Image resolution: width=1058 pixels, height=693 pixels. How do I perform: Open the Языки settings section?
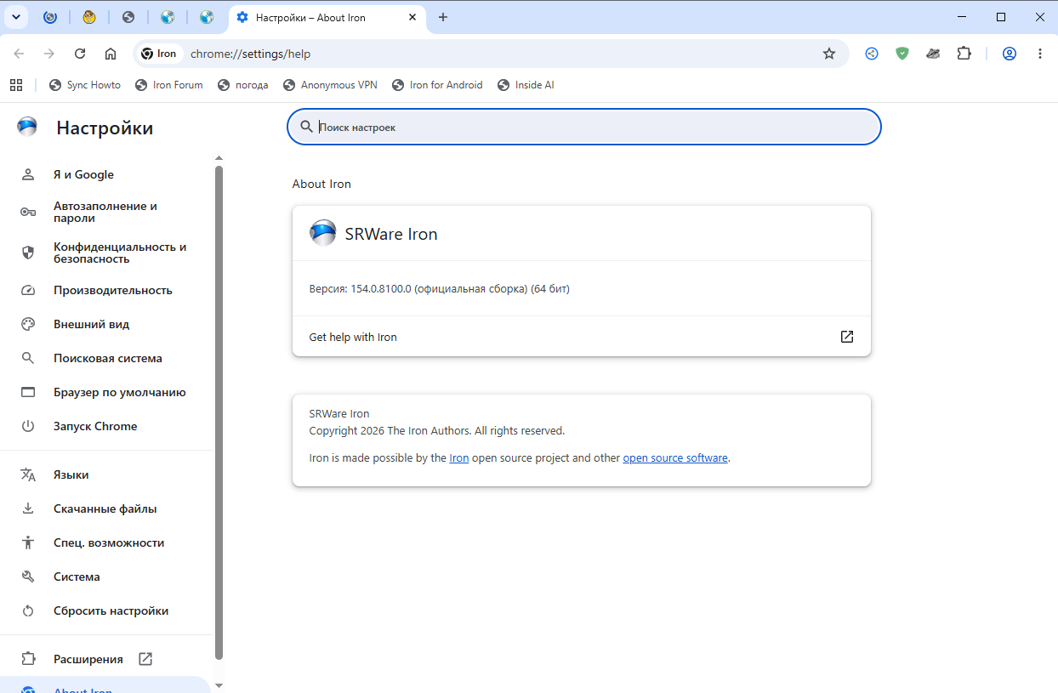[105, 474]
